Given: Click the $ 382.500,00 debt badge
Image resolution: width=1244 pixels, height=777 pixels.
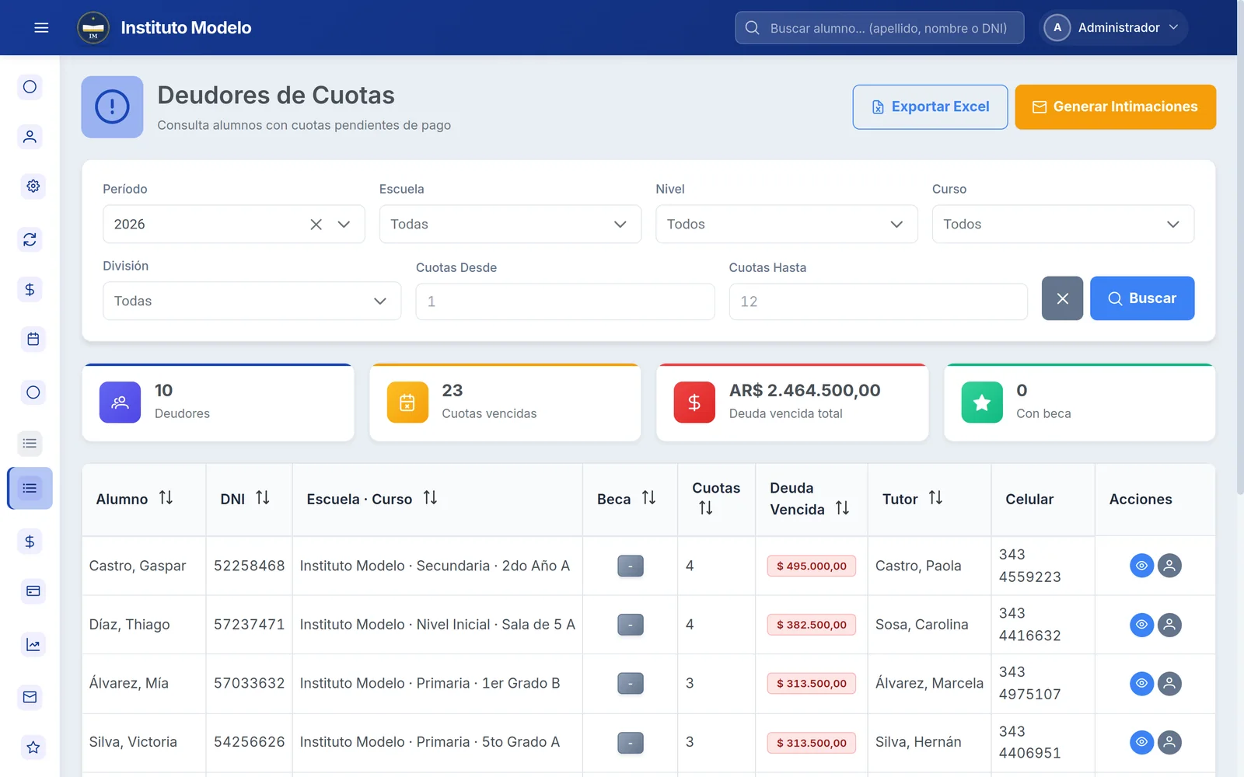Looking at the screenshot, I should tap(812, 625).
